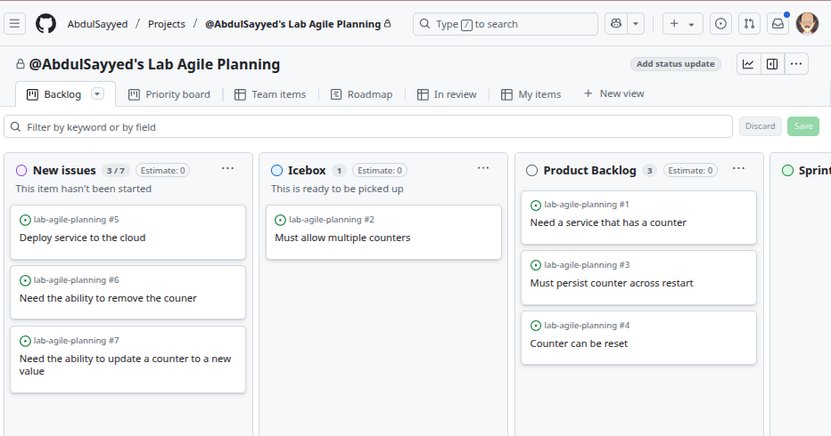Click the Projects breadcrumb link
The height and width of the screenshot is (436, 831).
tap(167, 24)
